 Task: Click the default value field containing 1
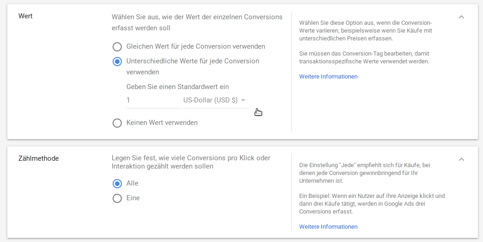click(x=153, y=101)
